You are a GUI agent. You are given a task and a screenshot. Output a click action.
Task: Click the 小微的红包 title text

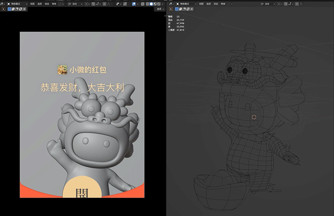point(88,70)
